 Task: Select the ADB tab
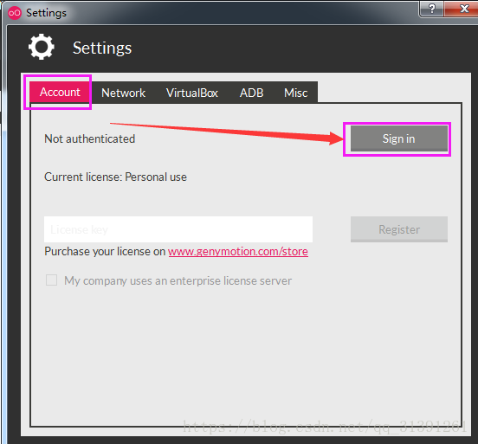pos(251,93)
